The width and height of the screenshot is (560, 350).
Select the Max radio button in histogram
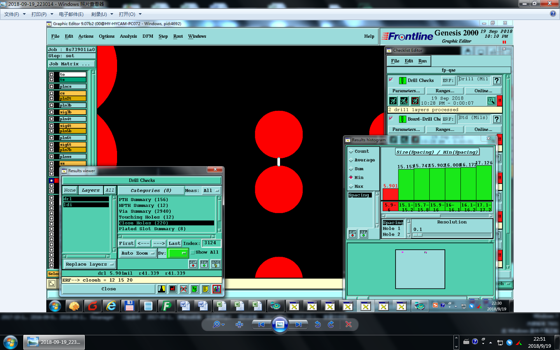[x=351, y=186]
